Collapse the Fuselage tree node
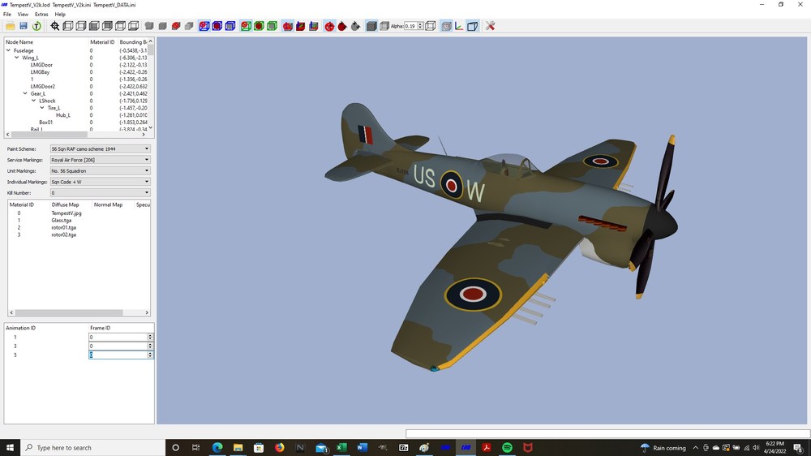Viewport: 811px width, 456px height. point(8,50)
